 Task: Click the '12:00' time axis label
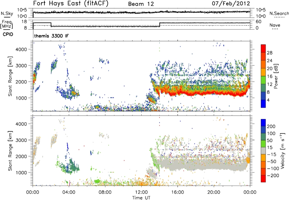tap(141, 192)
